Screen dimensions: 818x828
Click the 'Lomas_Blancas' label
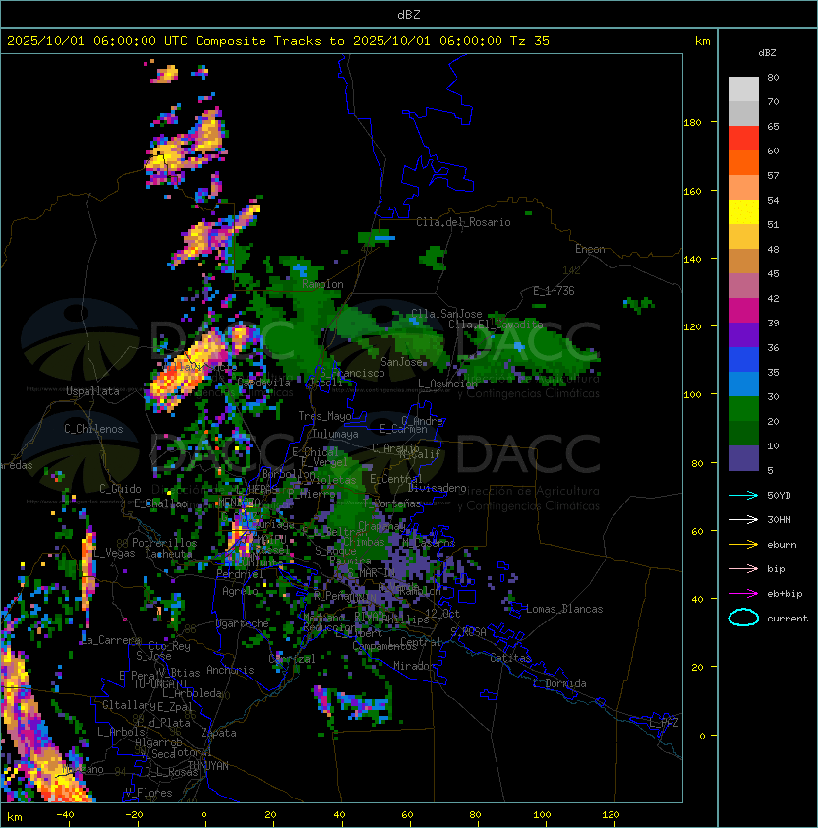(x=564, y=609)
